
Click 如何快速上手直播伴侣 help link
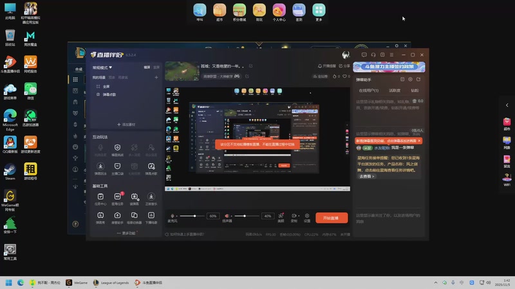(x=185, y=234)
